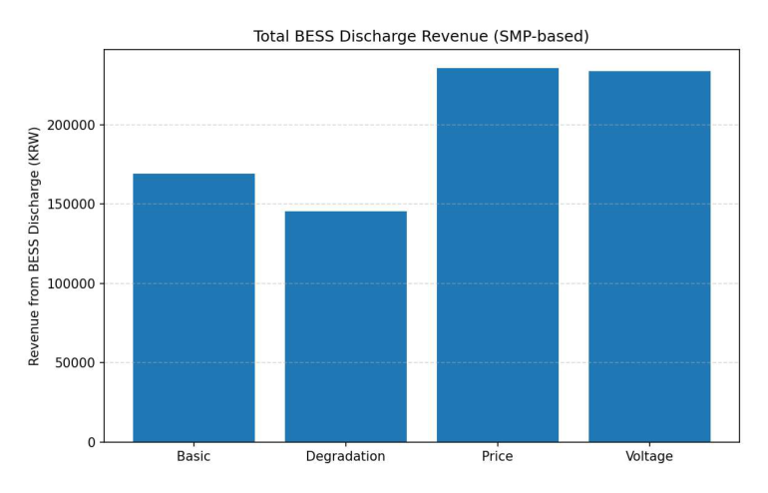This screenshot has height=493, width=768.
Task: Select the 150000 y-axis tick label
Action: [x=71, y=205]
